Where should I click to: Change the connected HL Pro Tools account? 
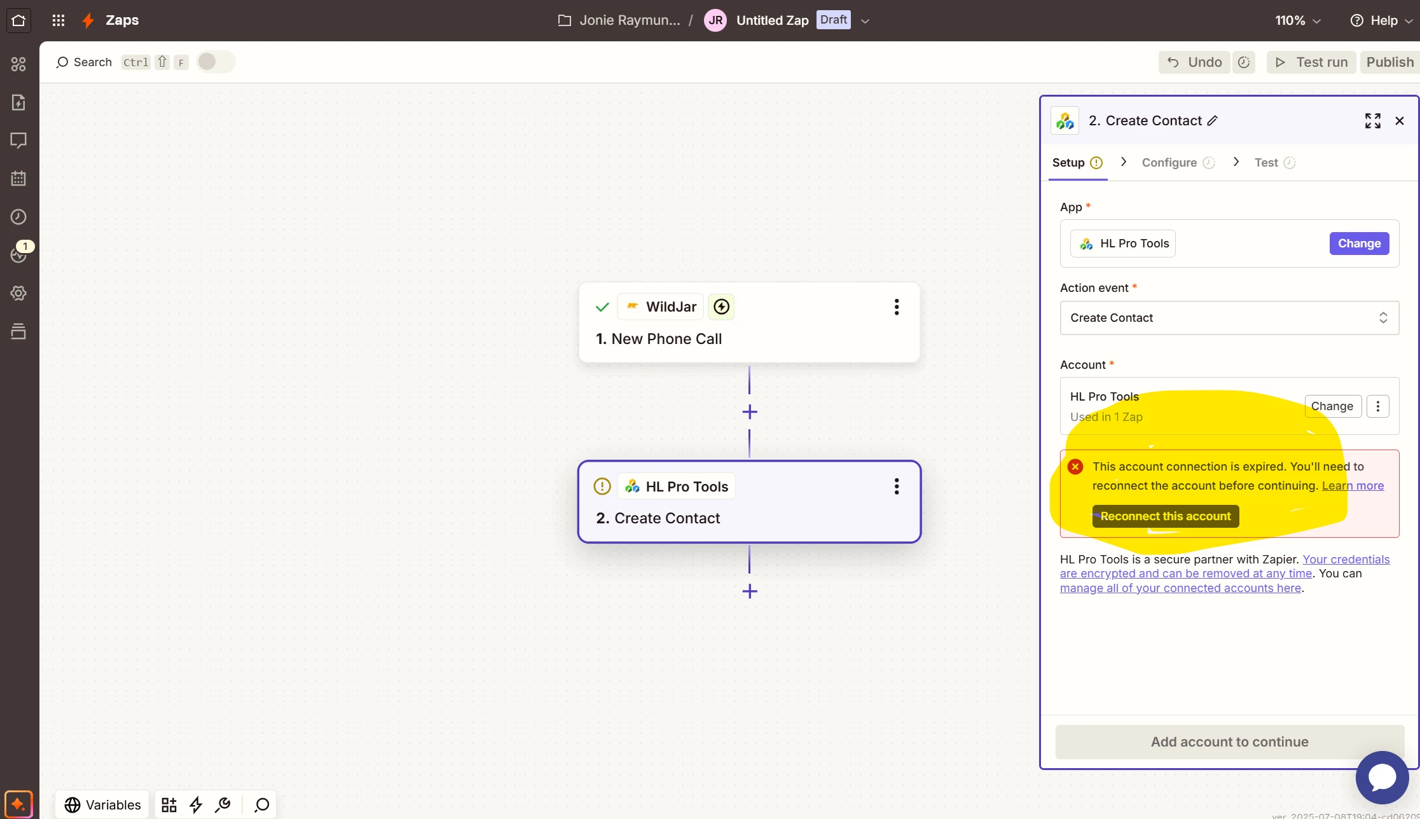(x=1333, y=406)
